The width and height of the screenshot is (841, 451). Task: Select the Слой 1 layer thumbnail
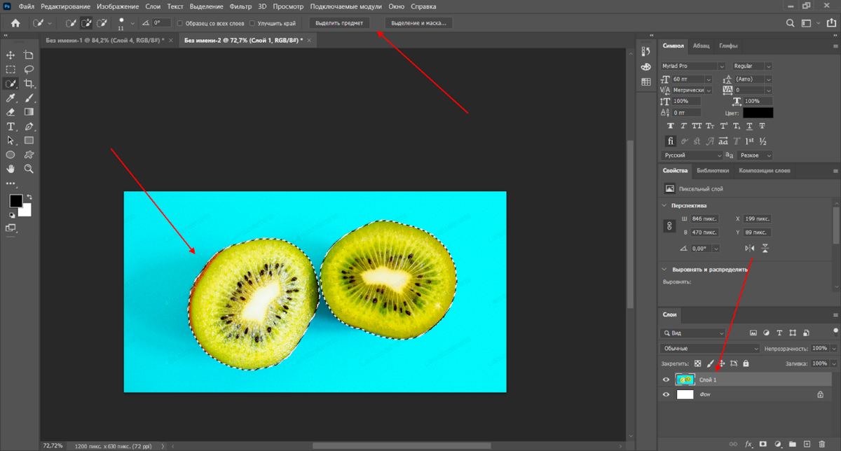[x=685, y=380]
